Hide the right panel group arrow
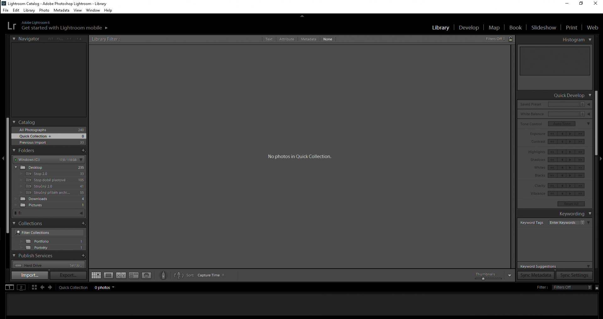The width and height of the screenshot is (603, 319). coord(601,159)
